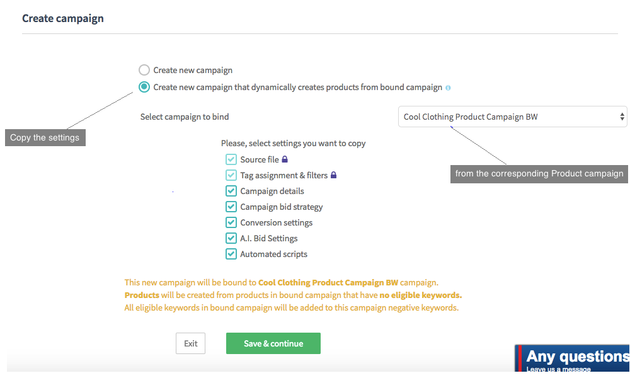Disable the Conversion settings checkbox

pos(231,222)
